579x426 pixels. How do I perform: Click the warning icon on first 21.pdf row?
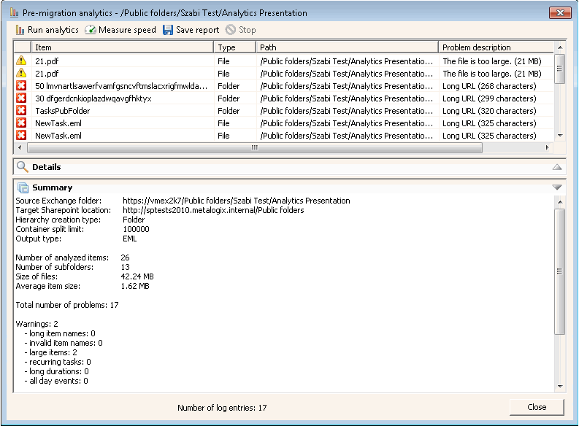tap(21, 61)
